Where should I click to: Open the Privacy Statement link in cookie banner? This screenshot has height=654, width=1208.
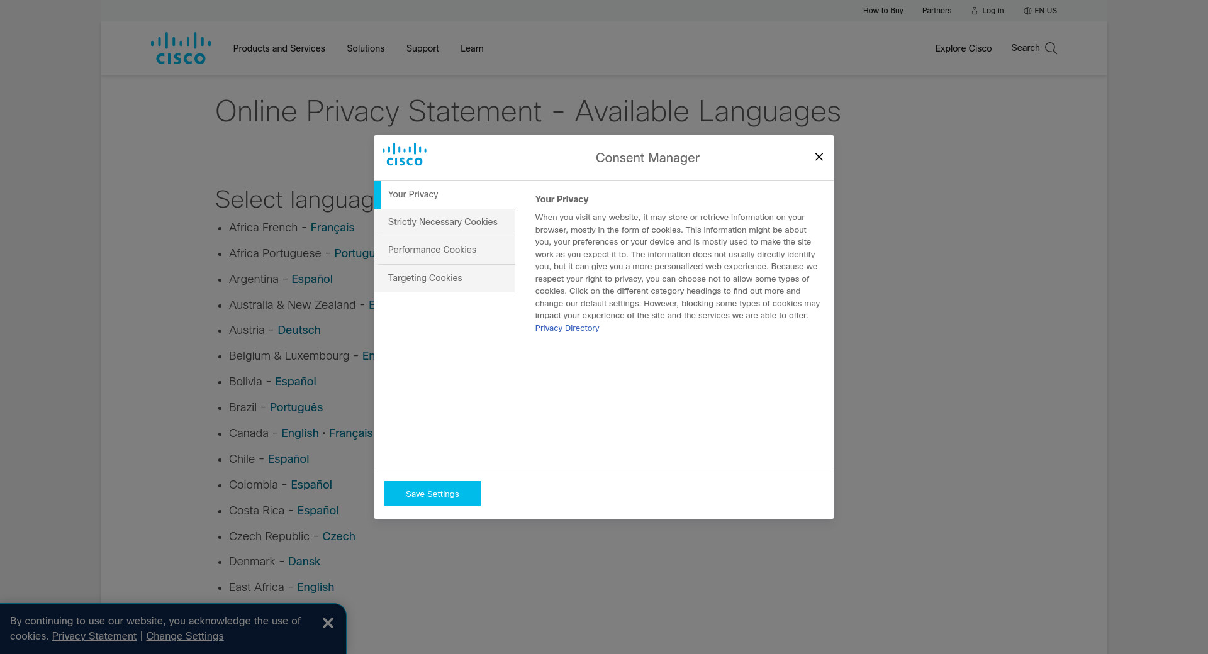click(94, 636)
